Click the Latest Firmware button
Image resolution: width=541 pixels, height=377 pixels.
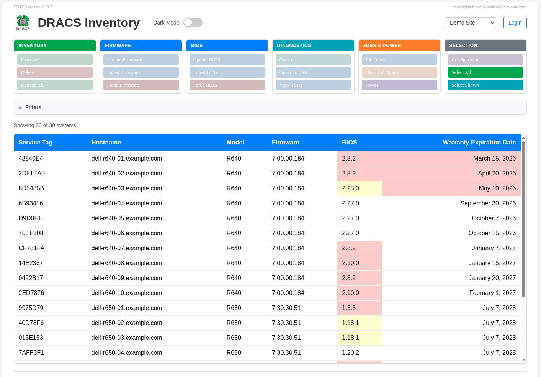point(141,72)
